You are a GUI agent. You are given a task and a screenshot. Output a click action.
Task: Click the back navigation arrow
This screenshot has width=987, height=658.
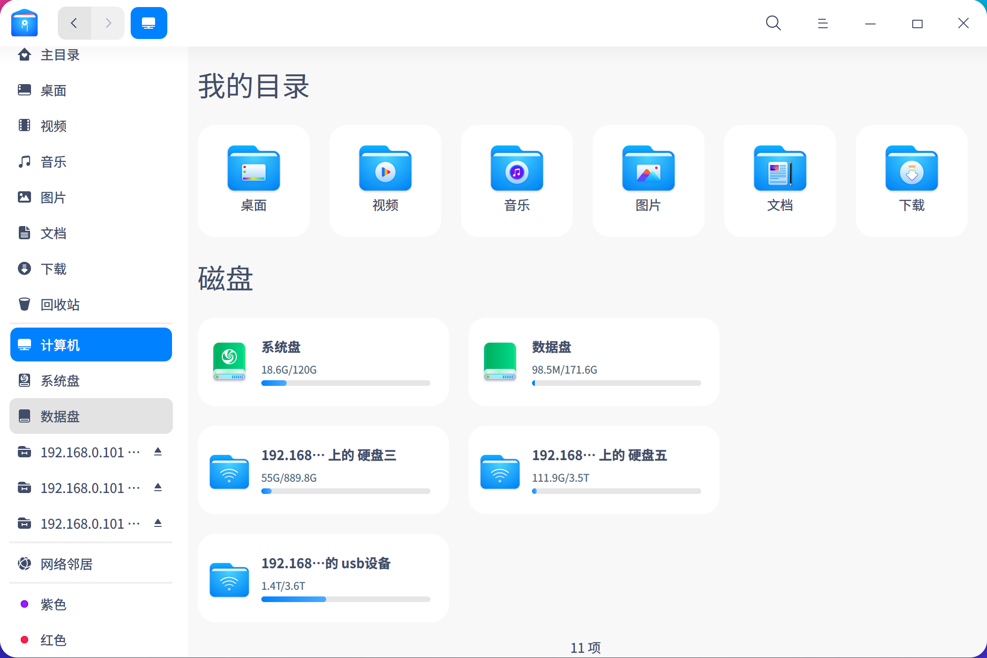[x=74, y=23]
